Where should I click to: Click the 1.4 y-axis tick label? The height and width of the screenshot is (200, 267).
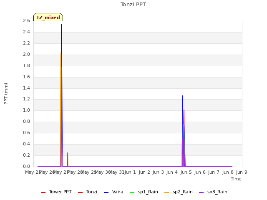click(26, 88)
